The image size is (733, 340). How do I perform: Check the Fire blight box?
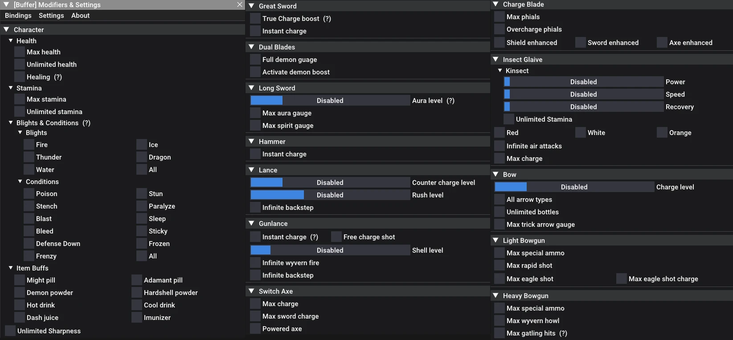(x=29, y=144)
